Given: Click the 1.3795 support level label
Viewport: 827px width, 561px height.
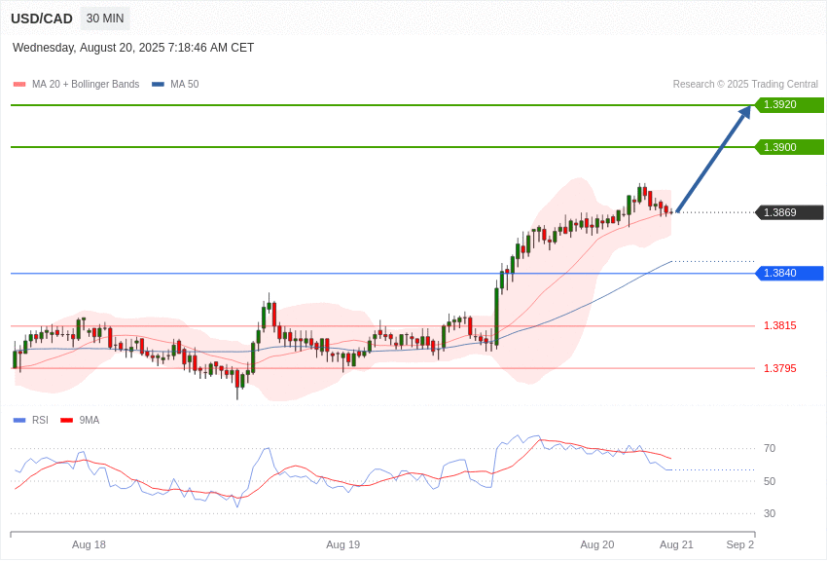Looking at the screenshot, I should click(x=780, y=368).
